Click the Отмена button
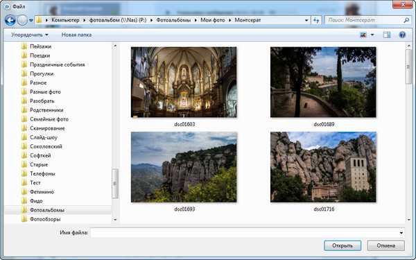Screen dimensions: 416x260 [x=385, y=245]
